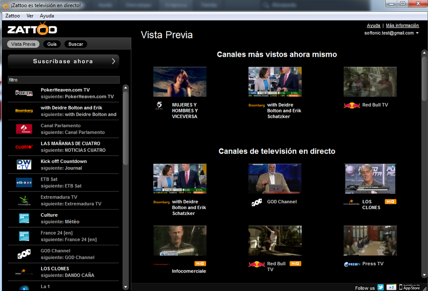The height and width of the screenshot is (291, 428).
Task: Click arrow on Suscríbase ahora button
Action: point(114,61)
